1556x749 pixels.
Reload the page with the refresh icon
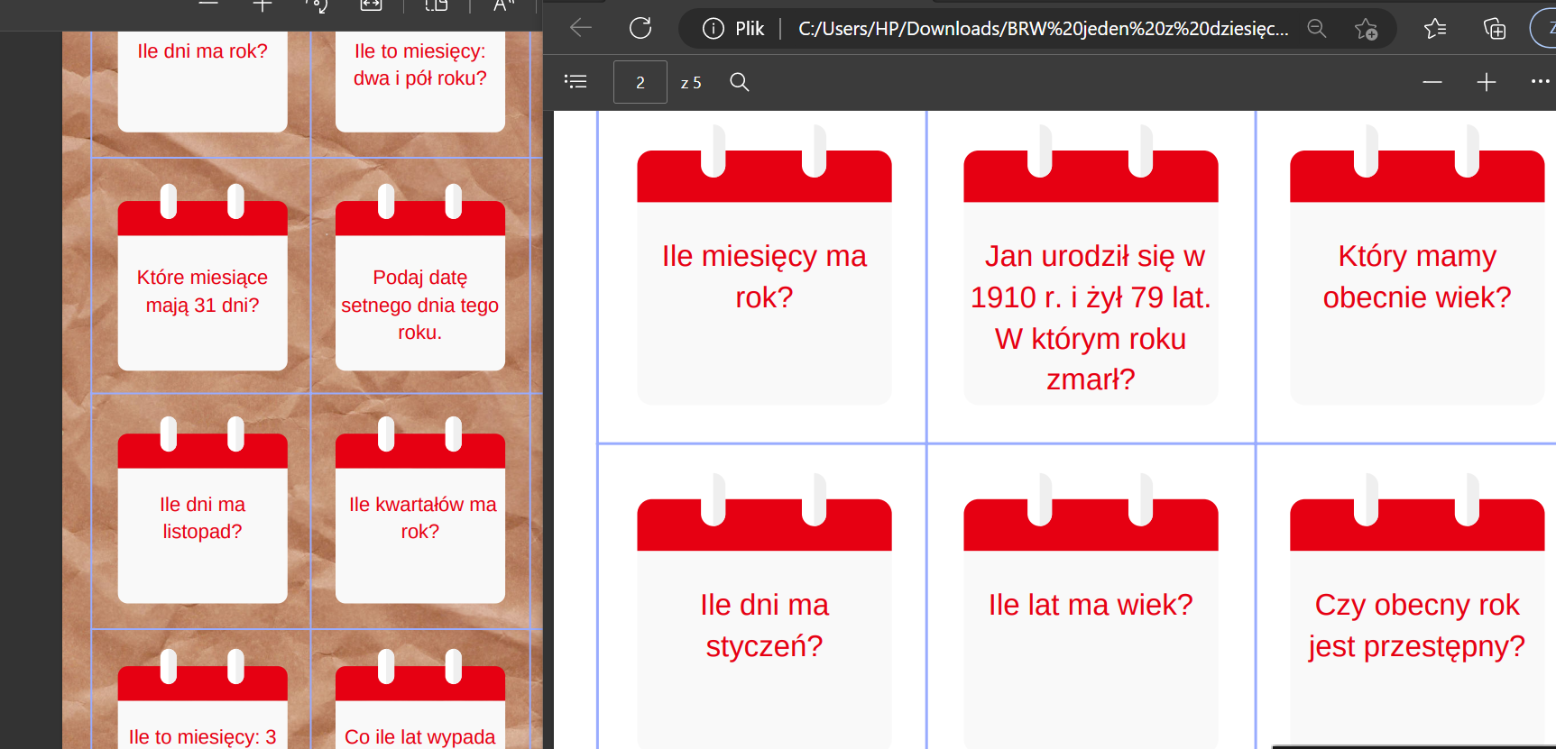coord(640,28)
